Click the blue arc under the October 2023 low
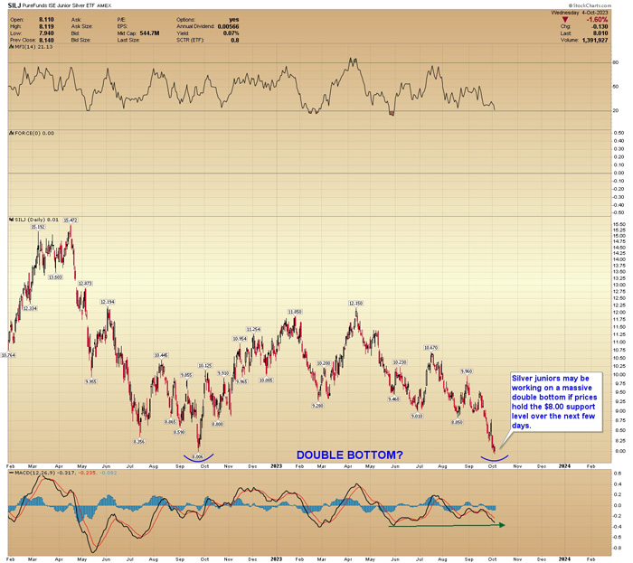 click(x=495, y=458)
